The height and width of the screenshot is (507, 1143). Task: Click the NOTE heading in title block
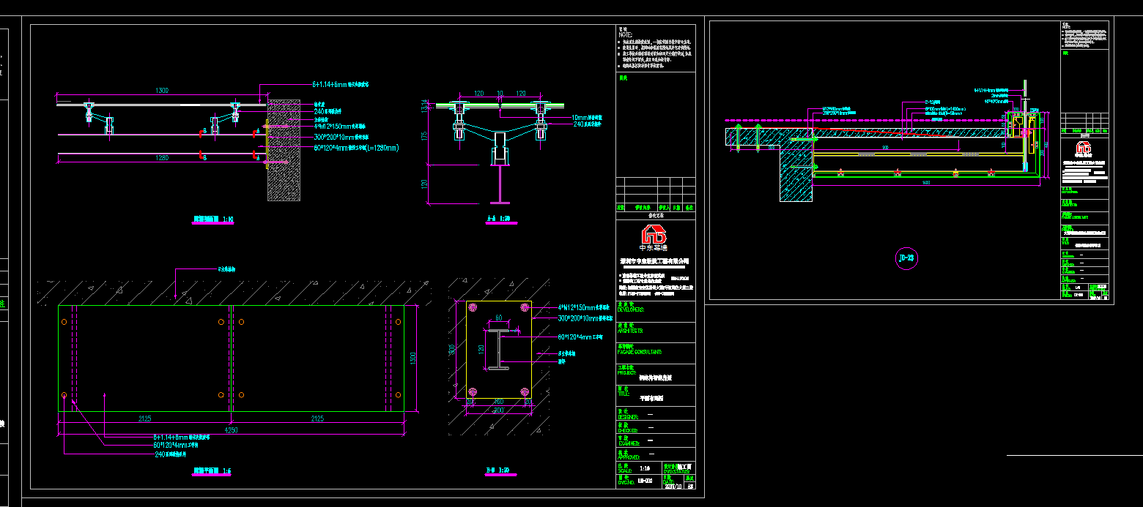625,34
